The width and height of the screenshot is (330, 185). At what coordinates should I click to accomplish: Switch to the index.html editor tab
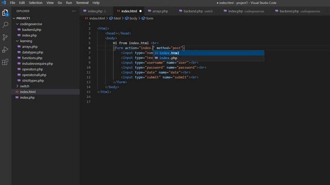pyautogui.click(x=129, y=11)
